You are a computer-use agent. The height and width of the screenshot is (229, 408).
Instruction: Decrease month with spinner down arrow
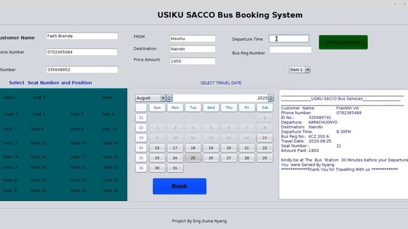pyautogui.click(x=169, y=99)
